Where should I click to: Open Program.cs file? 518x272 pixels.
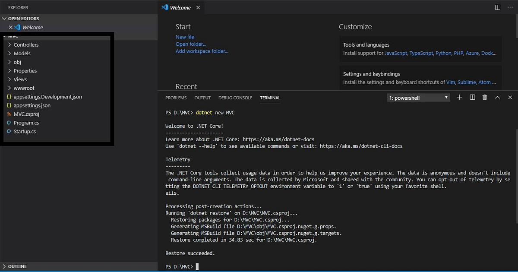coord(26,123)
